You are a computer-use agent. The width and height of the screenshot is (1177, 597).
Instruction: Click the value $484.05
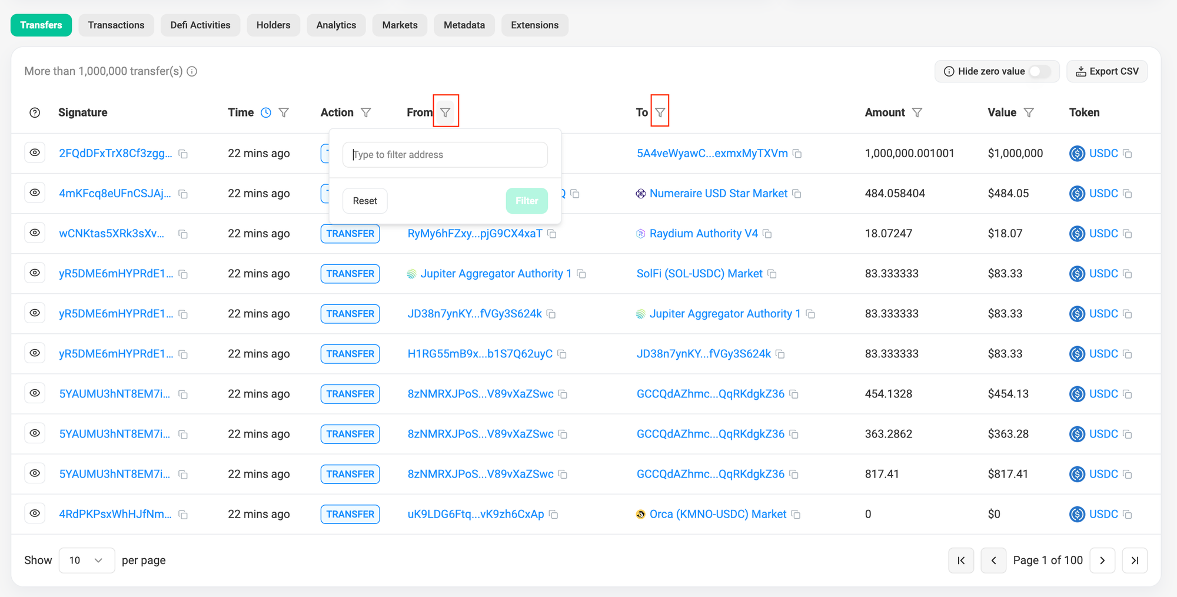(1008, 194)
